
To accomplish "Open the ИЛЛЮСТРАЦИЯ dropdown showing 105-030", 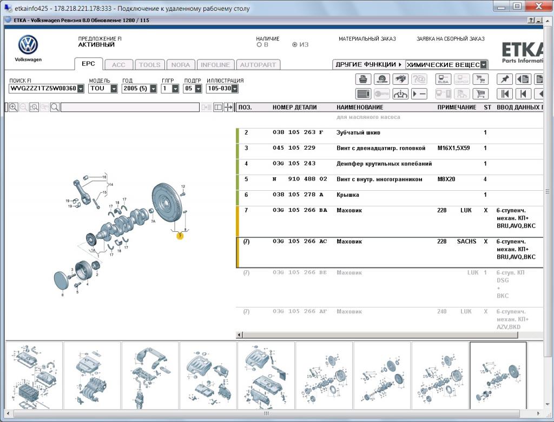I will (x=235, y=89).
